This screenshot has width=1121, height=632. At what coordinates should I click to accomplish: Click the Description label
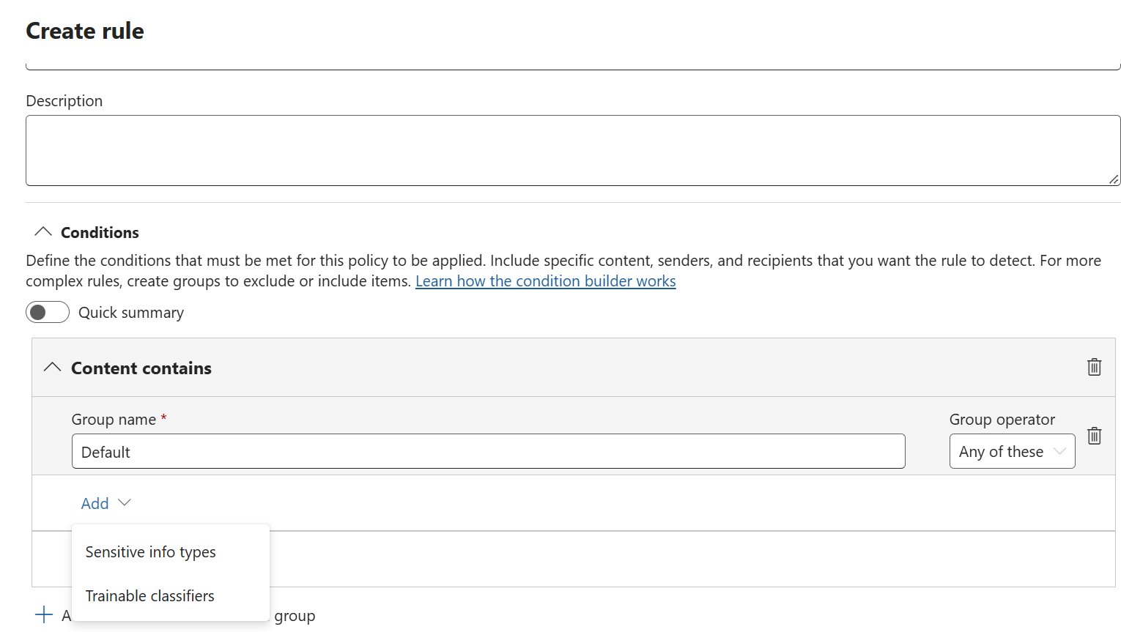[x=64, y=101]
